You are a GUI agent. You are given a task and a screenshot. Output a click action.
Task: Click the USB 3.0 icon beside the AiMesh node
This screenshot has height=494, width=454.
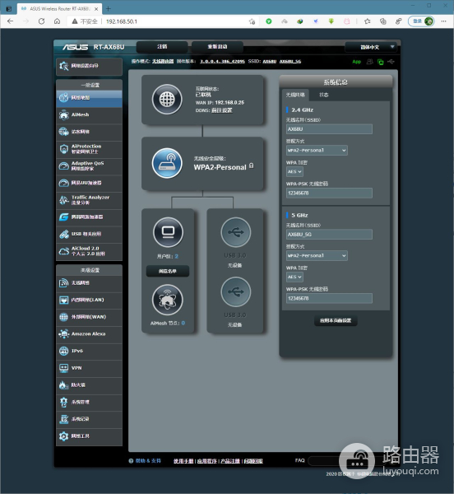[x=236, y=292]
